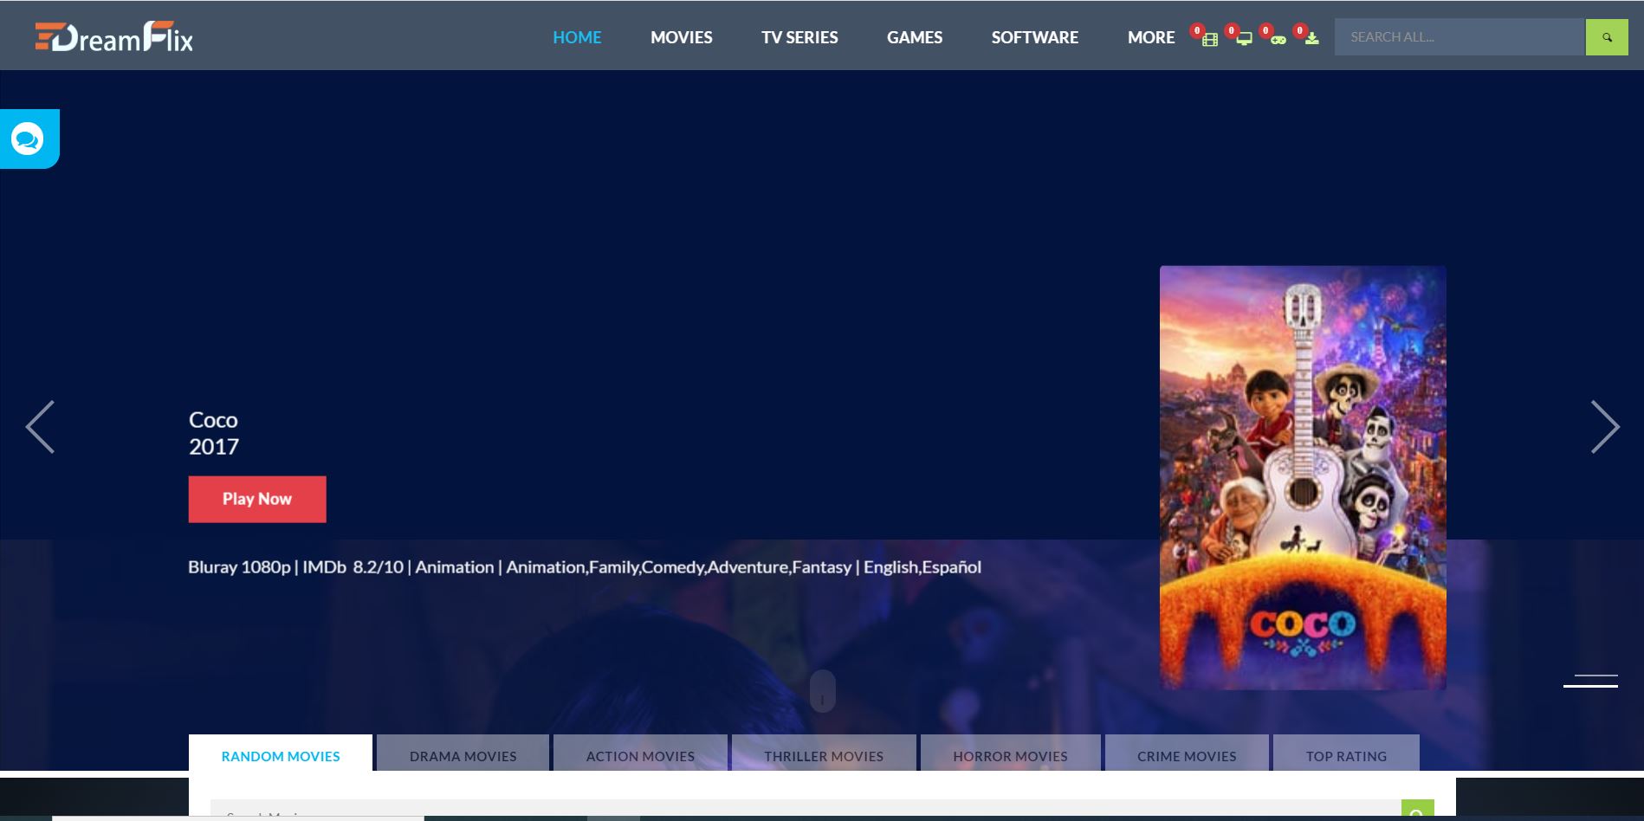
Task: Expand the MORE navigation menu
Action: [x=1150, y=37]
